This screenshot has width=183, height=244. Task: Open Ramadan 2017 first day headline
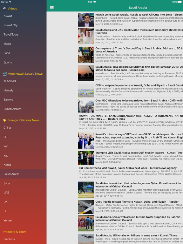[x=139, y=69]
